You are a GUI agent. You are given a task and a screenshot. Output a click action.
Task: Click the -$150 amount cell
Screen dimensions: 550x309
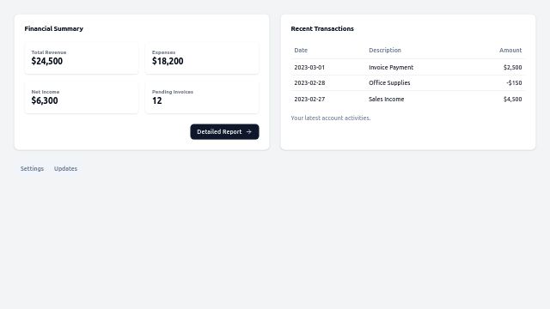tap(514, 83)
